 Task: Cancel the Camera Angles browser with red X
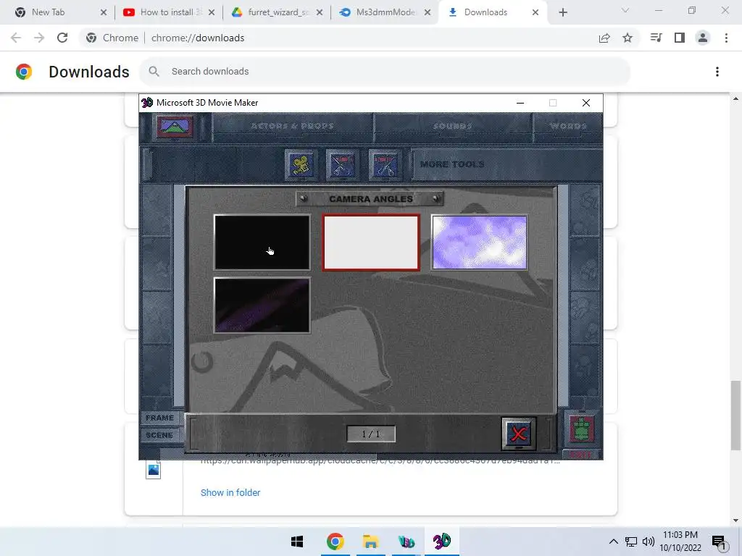click(x=519, y=434)
